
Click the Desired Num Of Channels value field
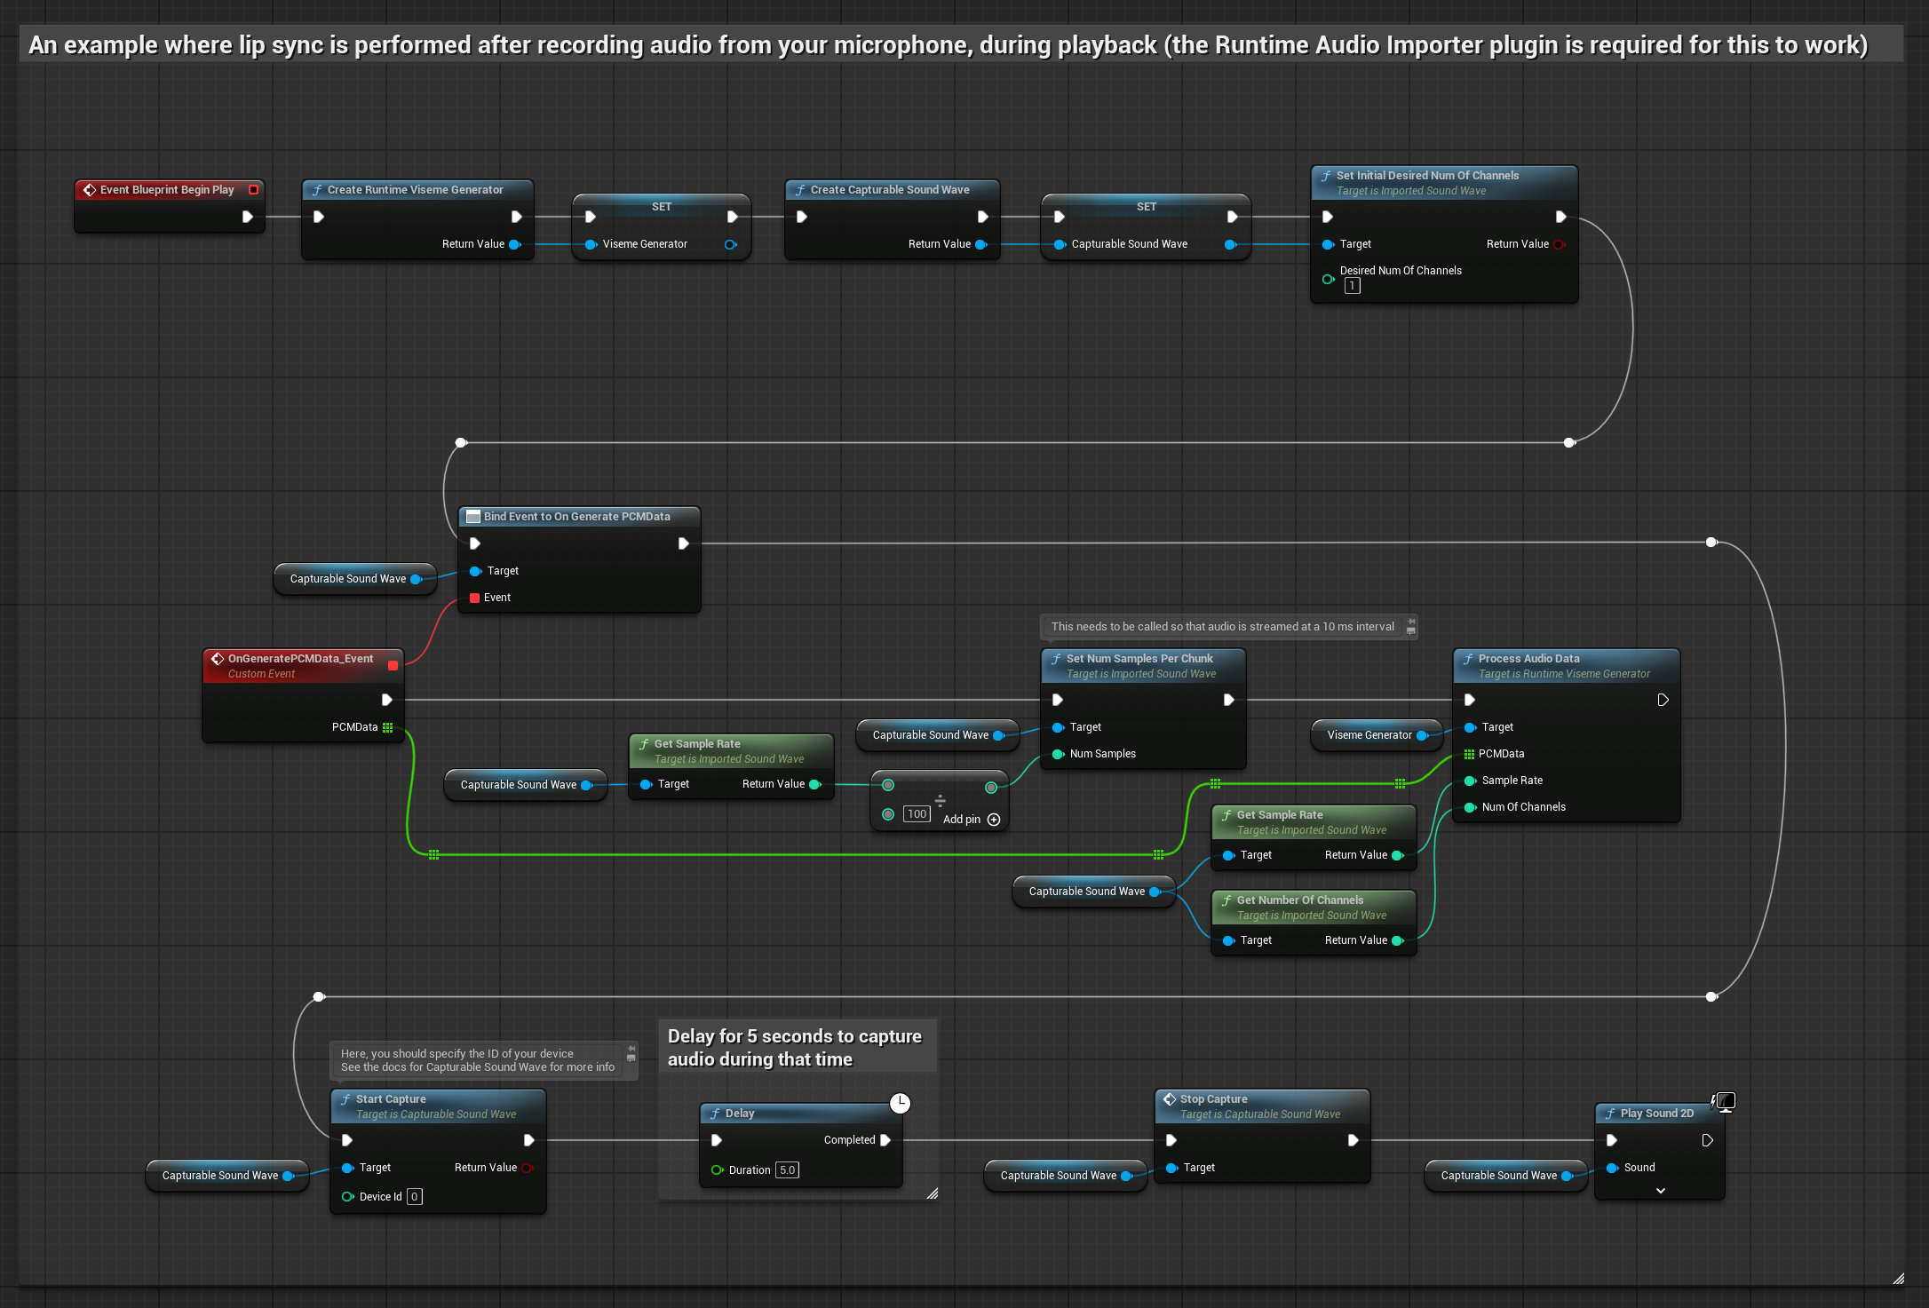[x=1352, y=286]
